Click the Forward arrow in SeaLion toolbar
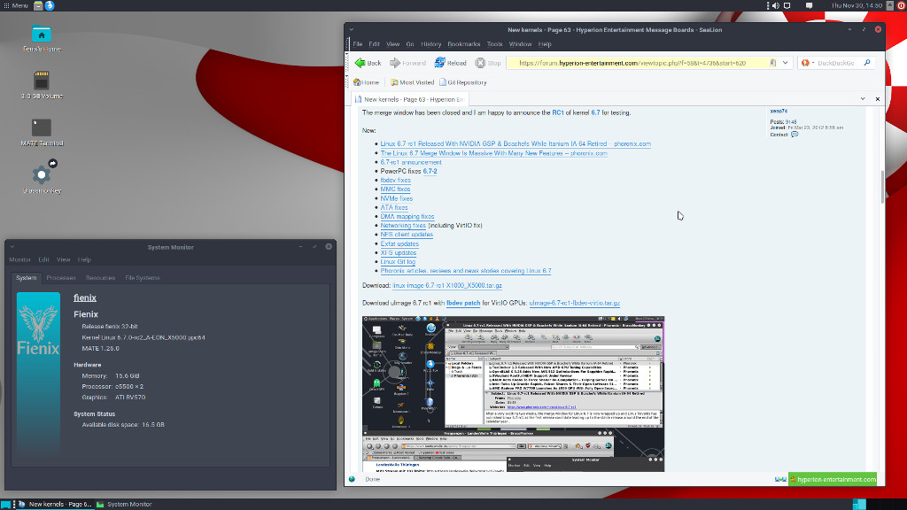The height and width of the screenshot is (510, 907). (407, 63)
